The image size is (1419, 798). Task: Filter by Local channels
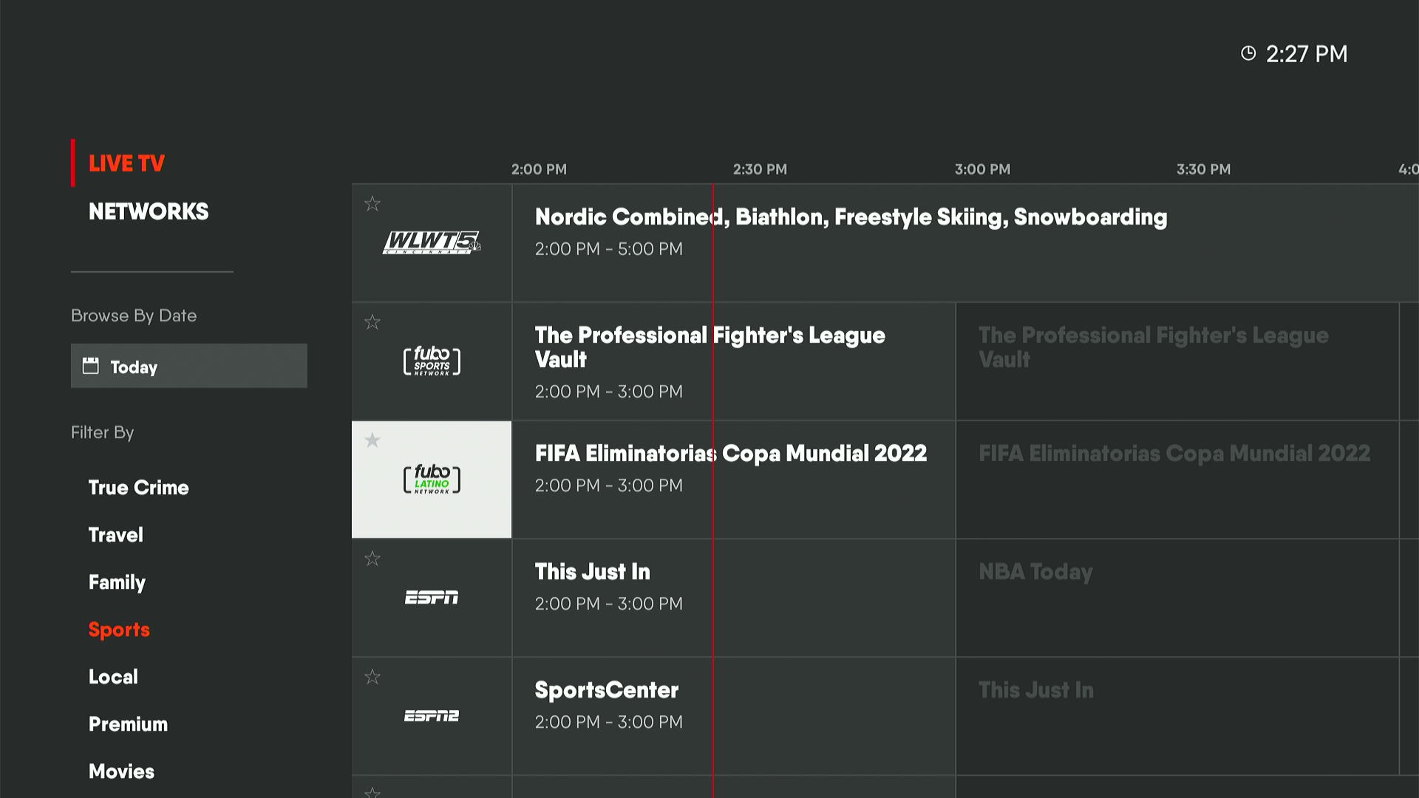pyautogui.click(x=113, y=677)
